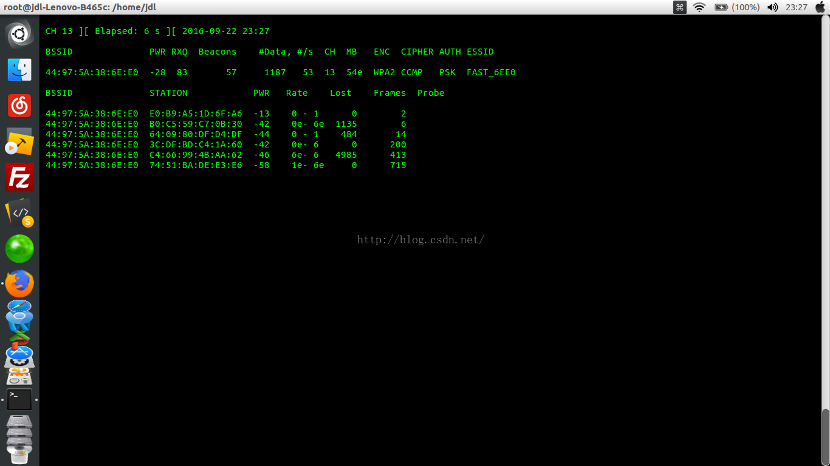
Task: Open the App Store-style blue A icon
Action: 19,353
